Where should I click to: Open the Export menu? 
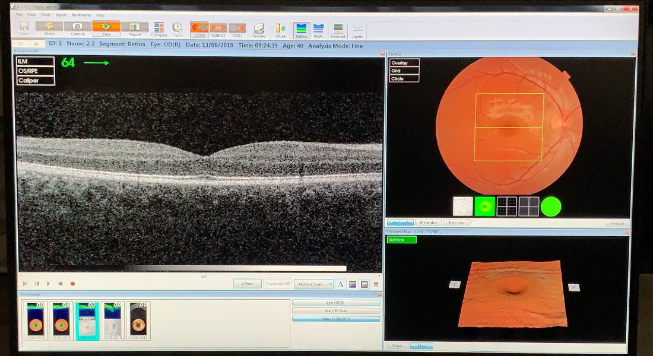point(61,15)
